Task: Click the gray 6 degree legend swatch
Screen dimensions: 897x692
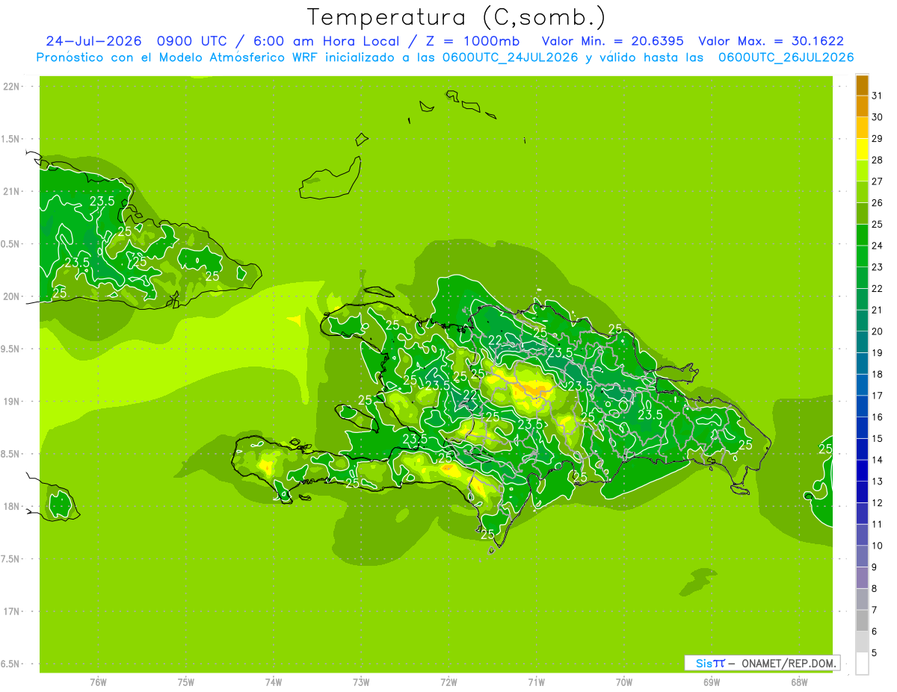Action: 862,621
